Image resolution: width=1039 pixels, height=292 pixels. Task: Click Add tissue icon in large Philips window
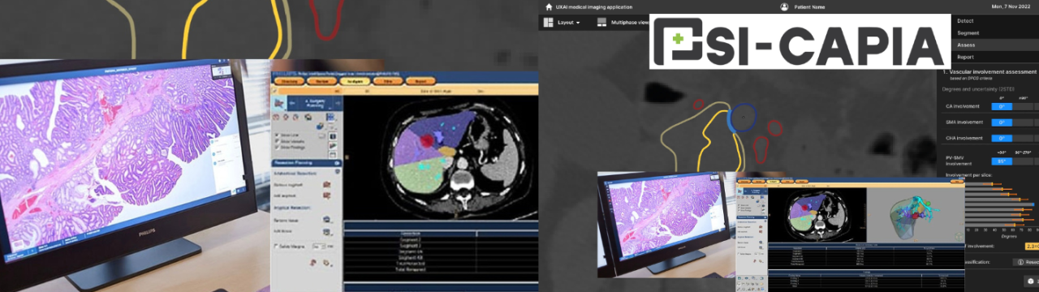(327, 232)
